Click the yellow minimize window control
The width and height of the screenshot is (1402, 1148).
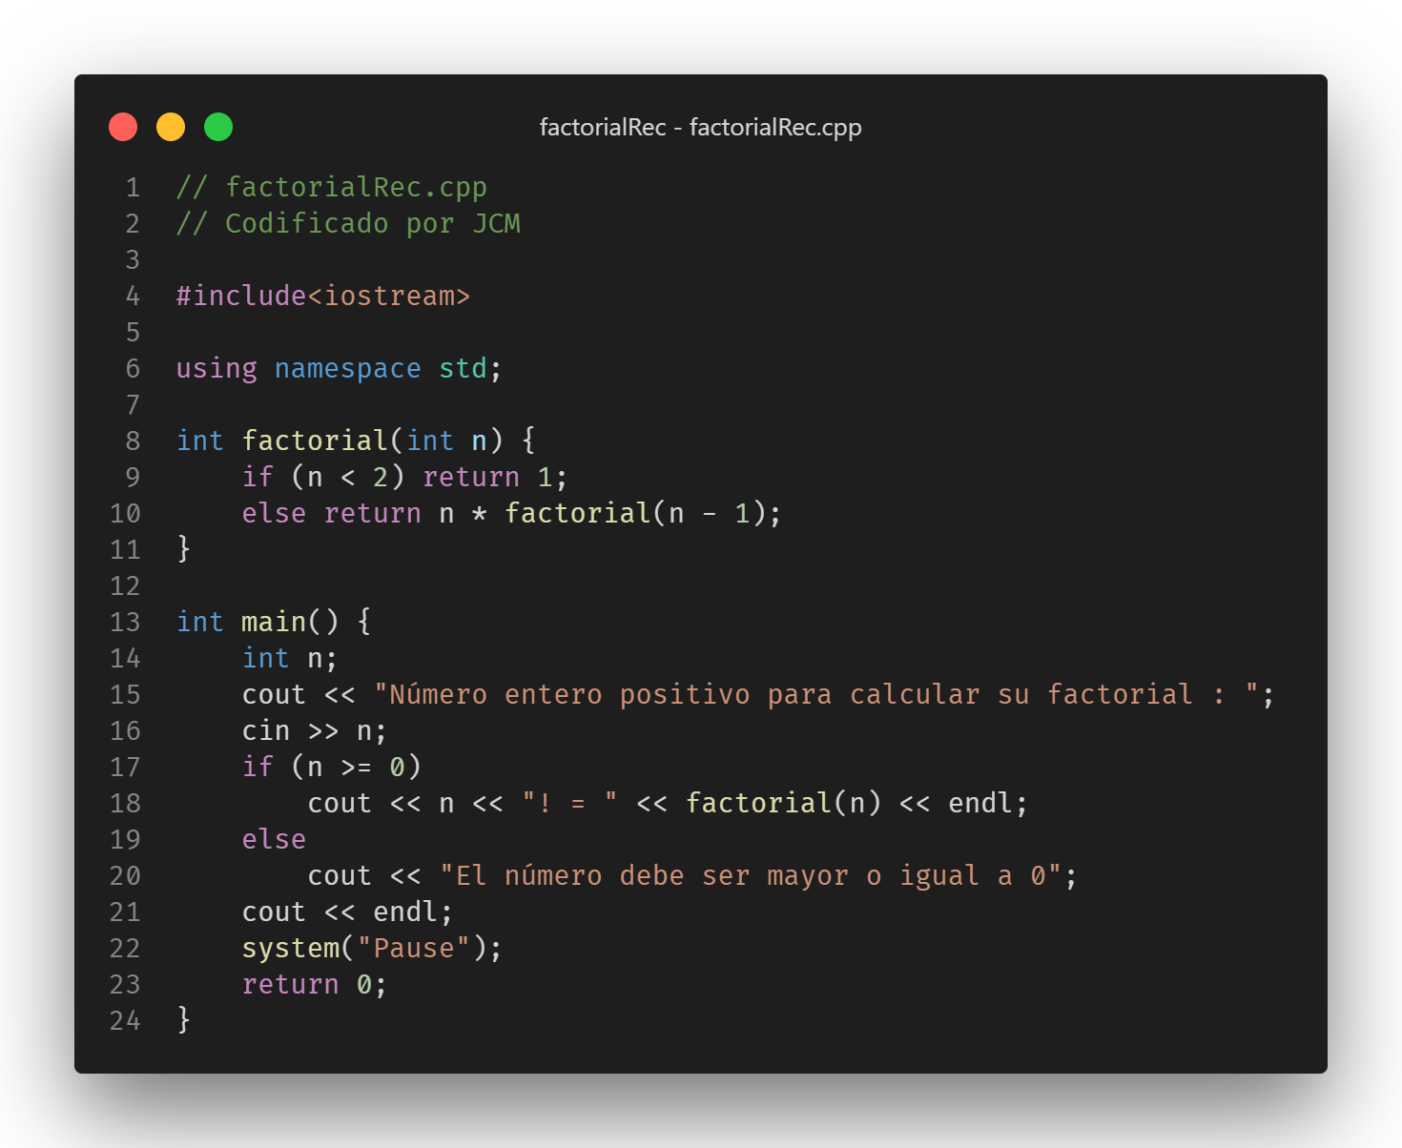coord(171,126)
